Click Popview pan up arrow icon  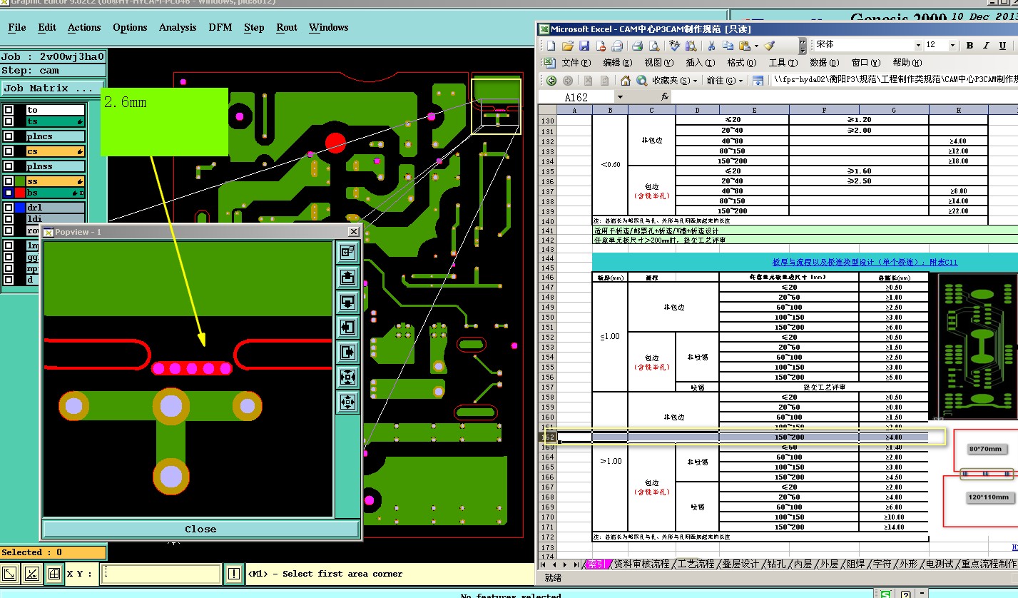point(348,277)
